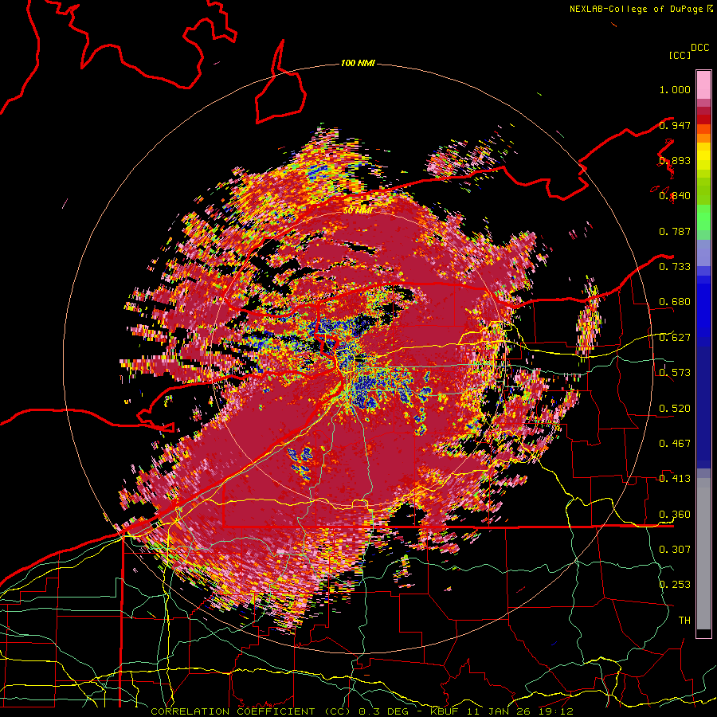This screenshot has height=717, width=717.
Task: Click the NEXLAB-College of DuPage credit text
Action: [x=636, y=9]
